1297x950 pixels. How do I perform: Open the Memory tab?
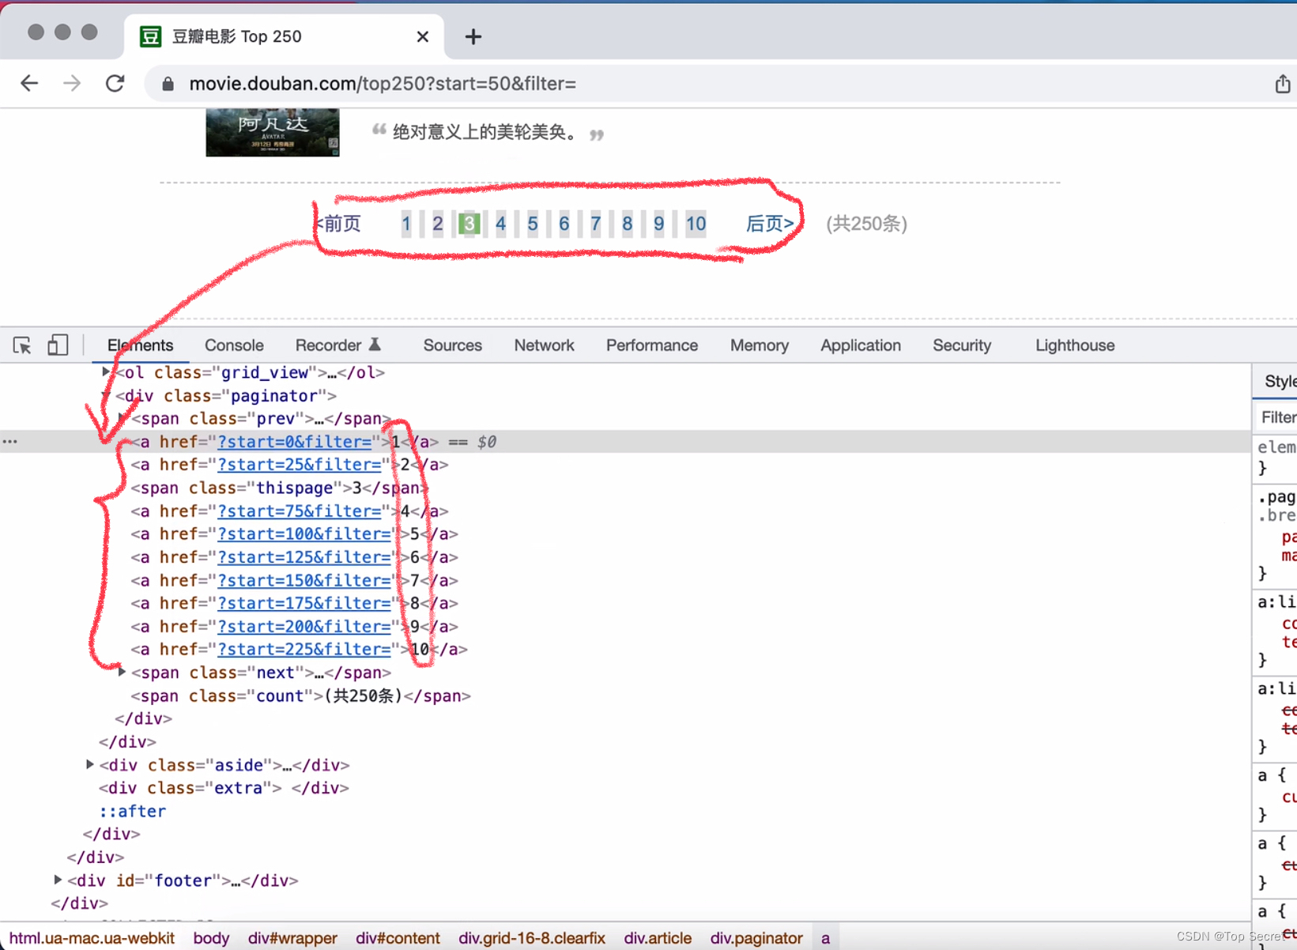coord(760,345)
